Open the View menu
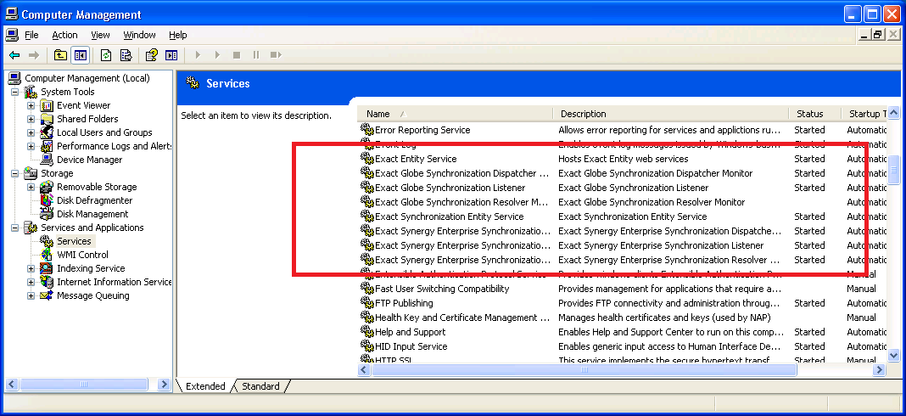This screenshot has width=906, height=416. [x=100, y=35]
